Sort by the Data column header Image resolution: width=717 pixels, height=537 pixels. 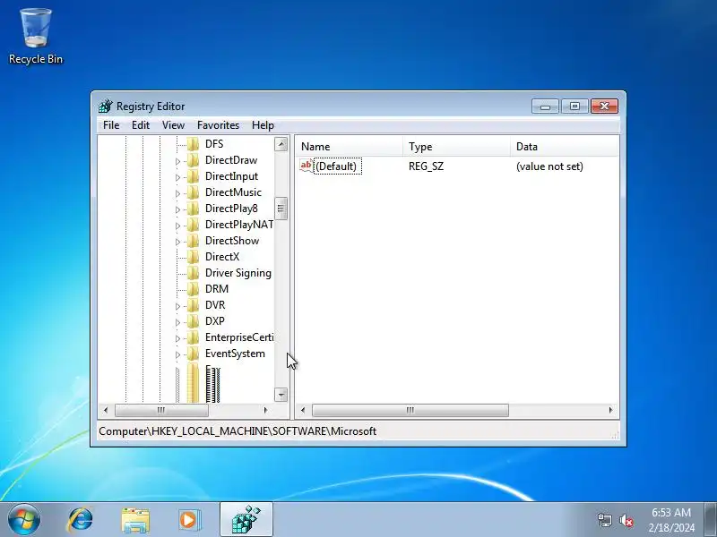(x=565, y=147)
